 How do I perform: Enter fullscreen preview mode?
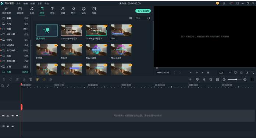(x=253, y=73)
